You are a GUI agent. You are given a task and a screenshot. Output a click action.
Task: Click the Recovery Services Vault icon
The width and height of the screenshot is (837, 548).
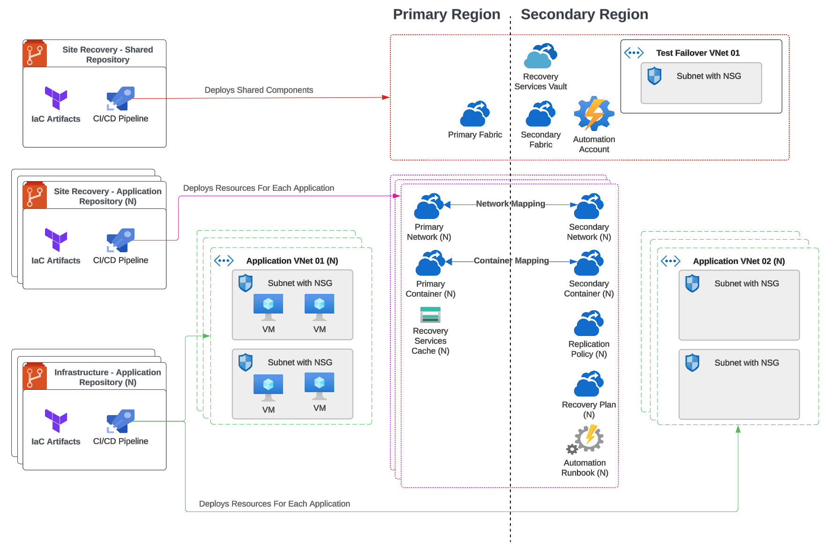[540, 56]
